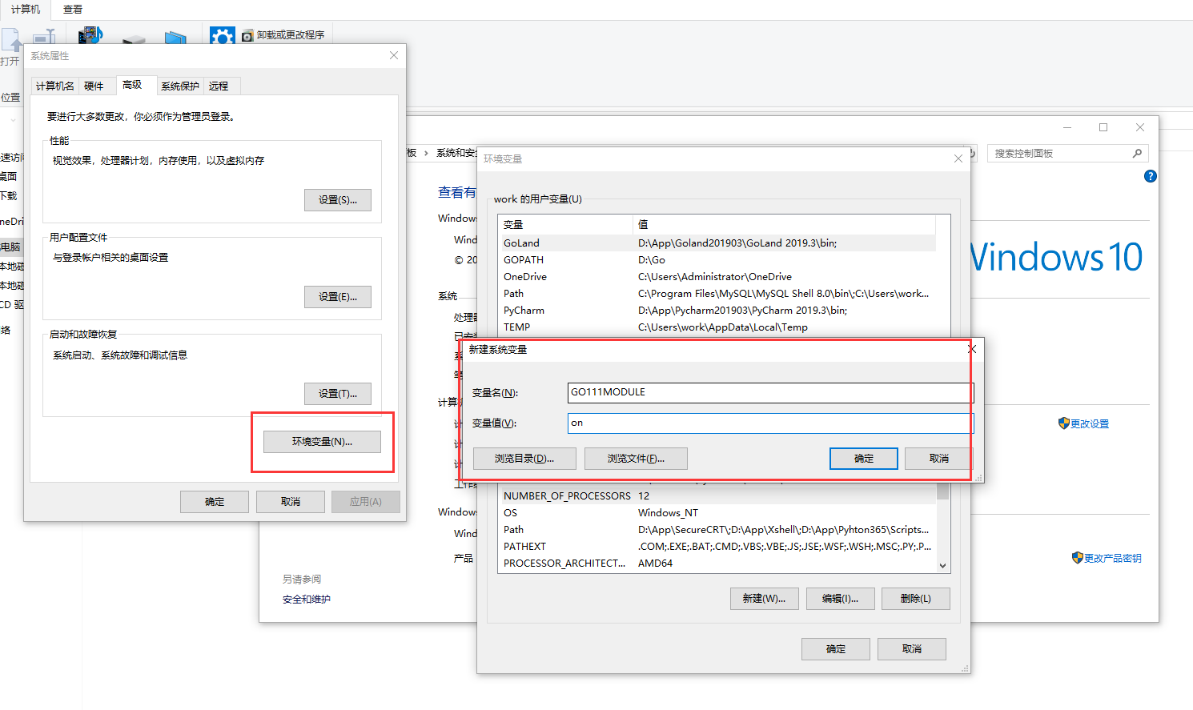Click 浏览目录(D) button

pyautogui.click(x=524, y=459)
